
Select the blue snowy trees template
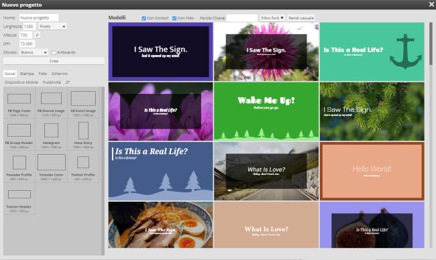[x=161, y=171]
